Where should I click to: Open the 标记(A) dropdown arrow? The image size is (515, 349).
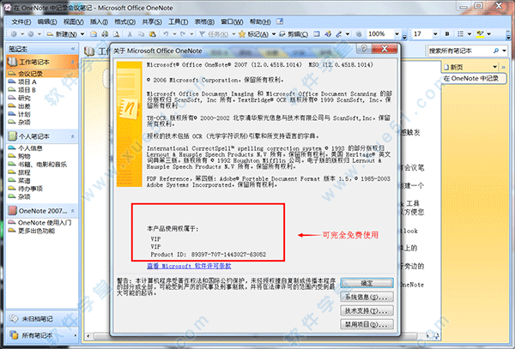pos(274,34)
